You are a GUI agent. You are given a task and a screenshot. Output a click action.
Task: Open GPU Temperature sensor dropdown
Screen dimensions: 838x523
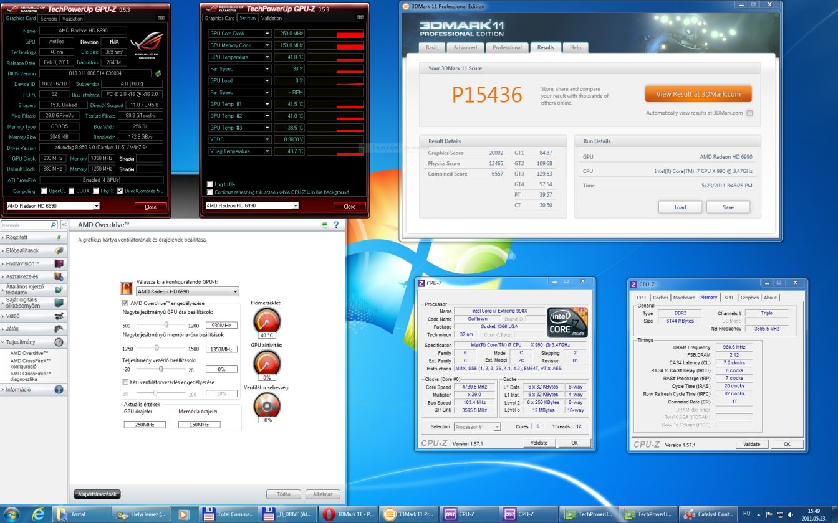coord(267,57)
